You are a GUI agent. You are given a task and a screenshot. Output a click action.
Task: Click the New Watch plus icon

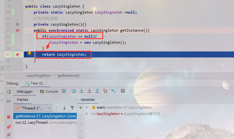(81, 108)
